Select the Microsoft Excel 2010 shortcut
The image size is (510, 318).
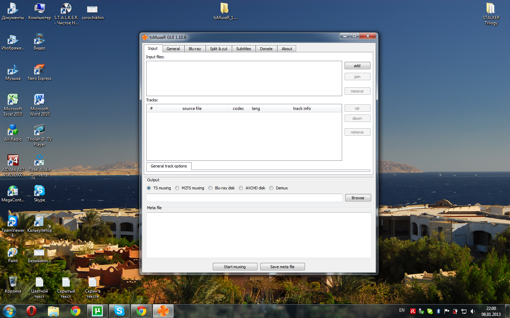pyautogui.click(x=13, y=105)
